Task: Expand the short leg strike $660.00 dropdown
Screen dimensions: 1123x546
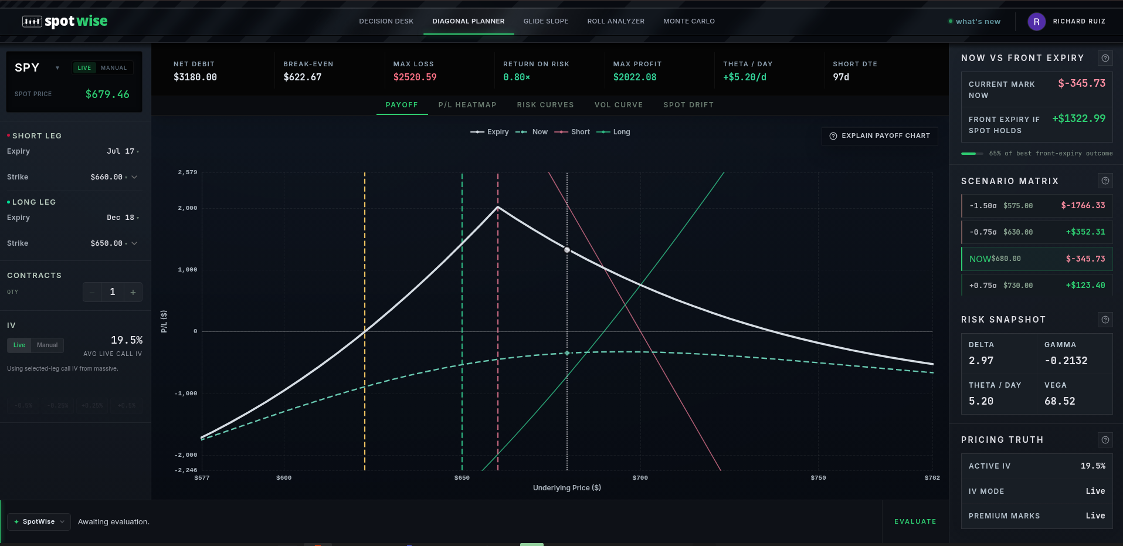Action: point(114,177)
